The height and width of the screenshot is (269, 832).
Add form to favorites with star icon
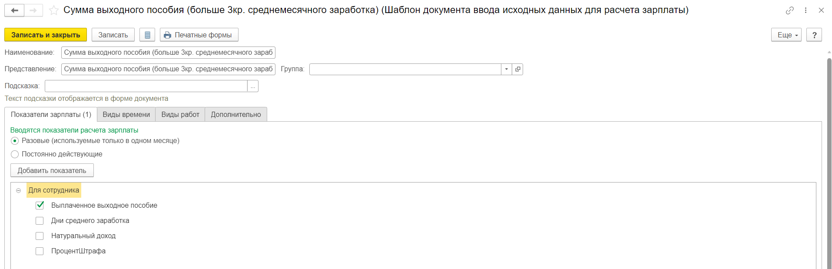point(54,10)
